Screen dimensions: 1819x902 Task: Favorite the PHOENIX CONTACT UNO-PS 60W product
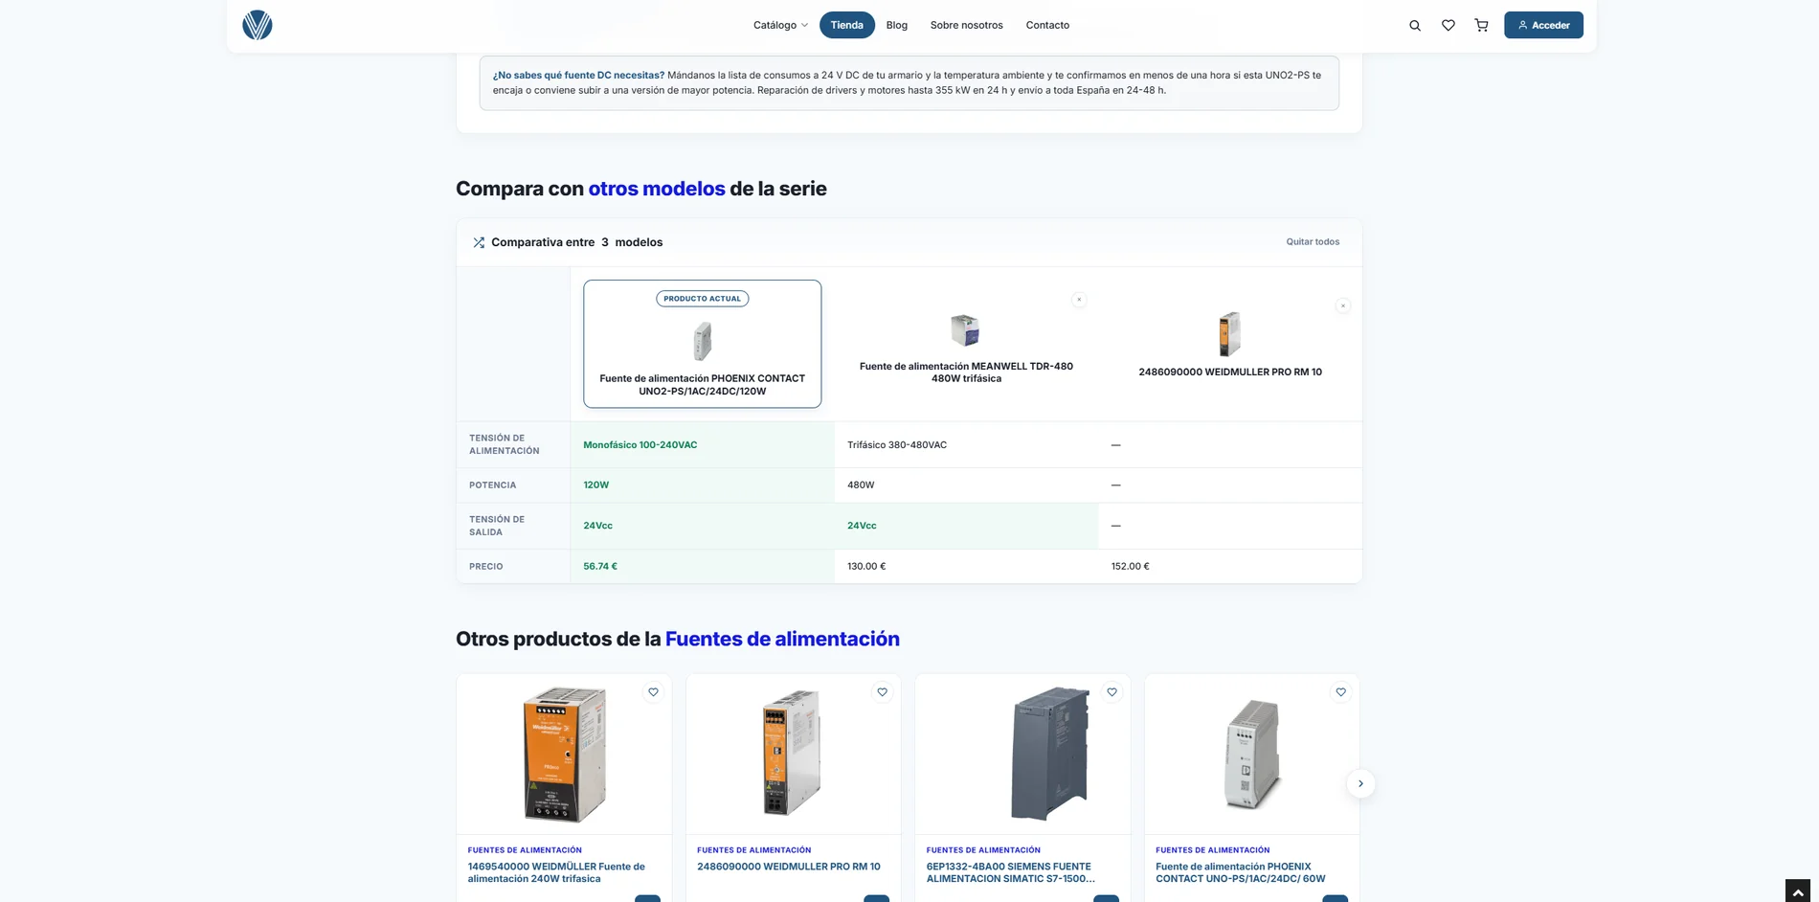pyautogui.click(x=1340, y=692)
